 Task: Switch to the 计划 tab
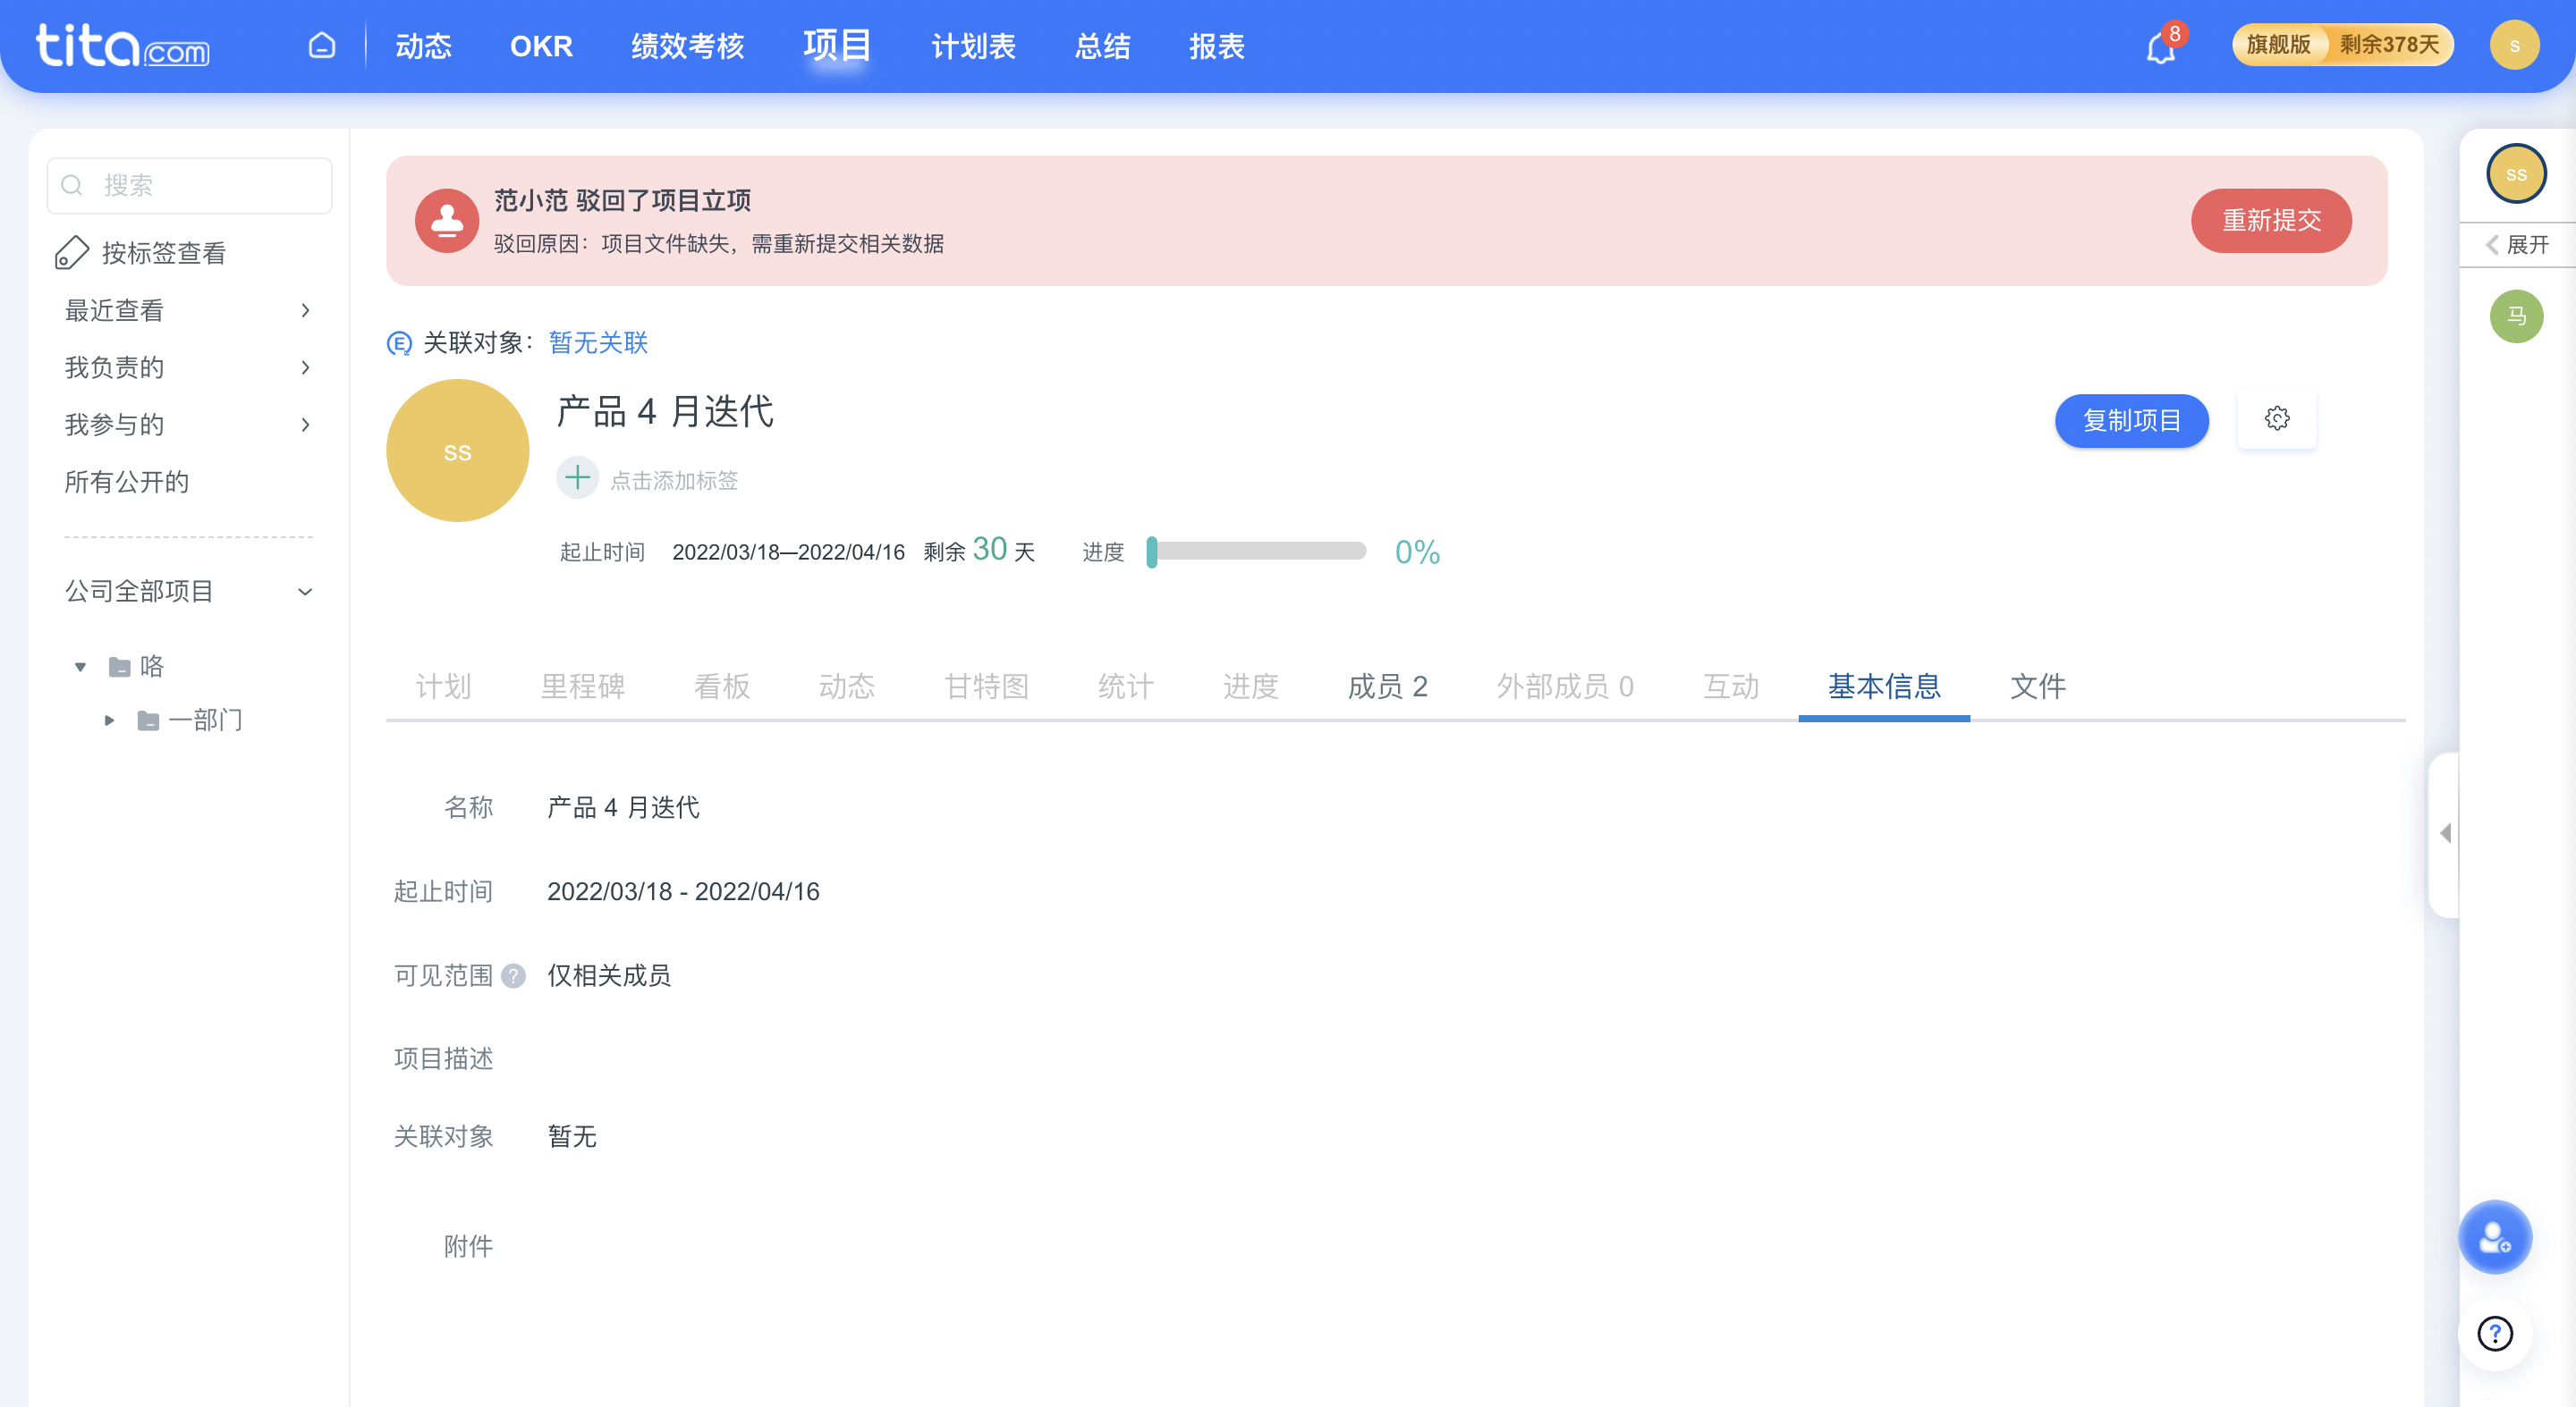coord(443,687)
